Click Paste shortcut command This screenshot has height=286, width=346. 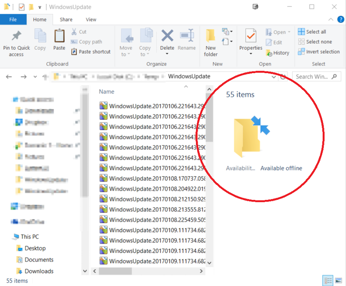[91, 51]
